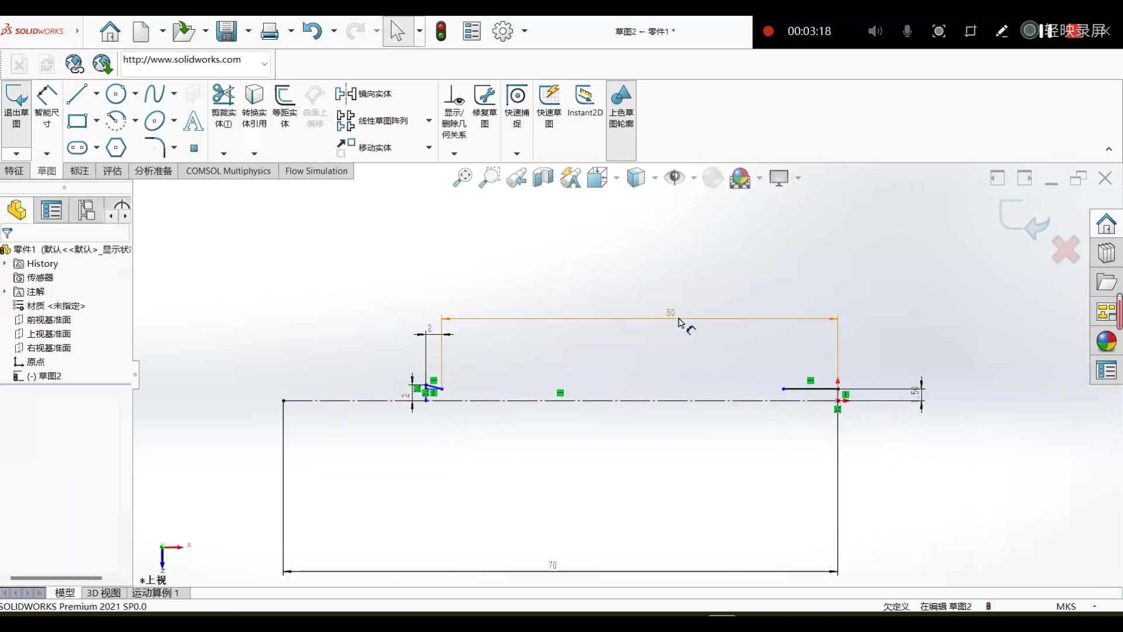1123x632 pixels.
Task: Click the Trim Entities (剪裁实体) tool
Action: tap(223, 105)
